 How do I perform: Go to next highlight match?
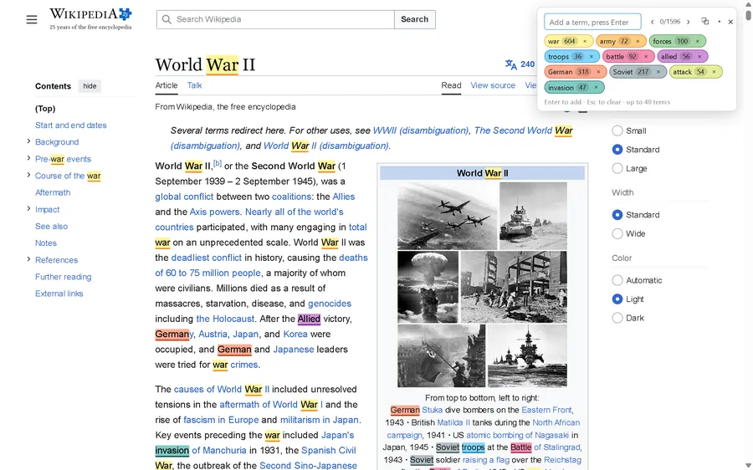[x=689, y=22]
